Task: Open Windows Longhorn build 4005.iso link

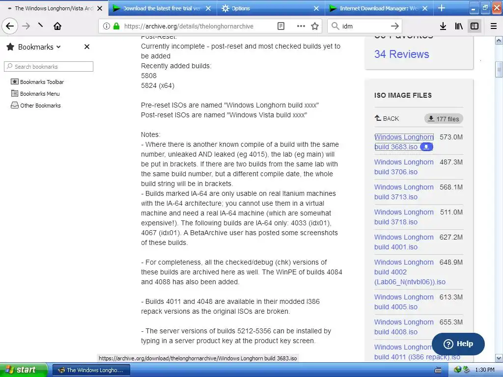Action: (x=404, y=302)
